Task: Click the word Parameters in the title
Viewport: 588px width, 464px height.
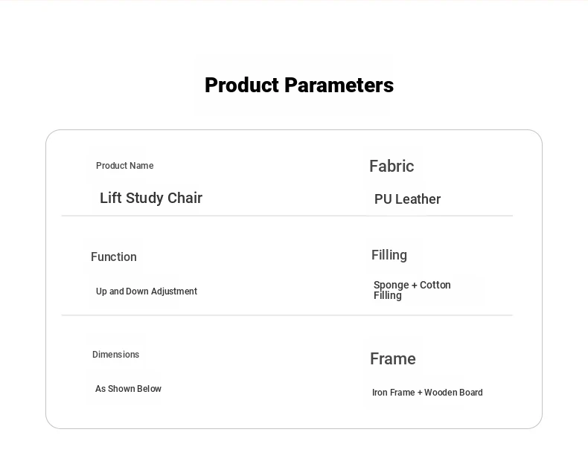Action: coord(339,85)
